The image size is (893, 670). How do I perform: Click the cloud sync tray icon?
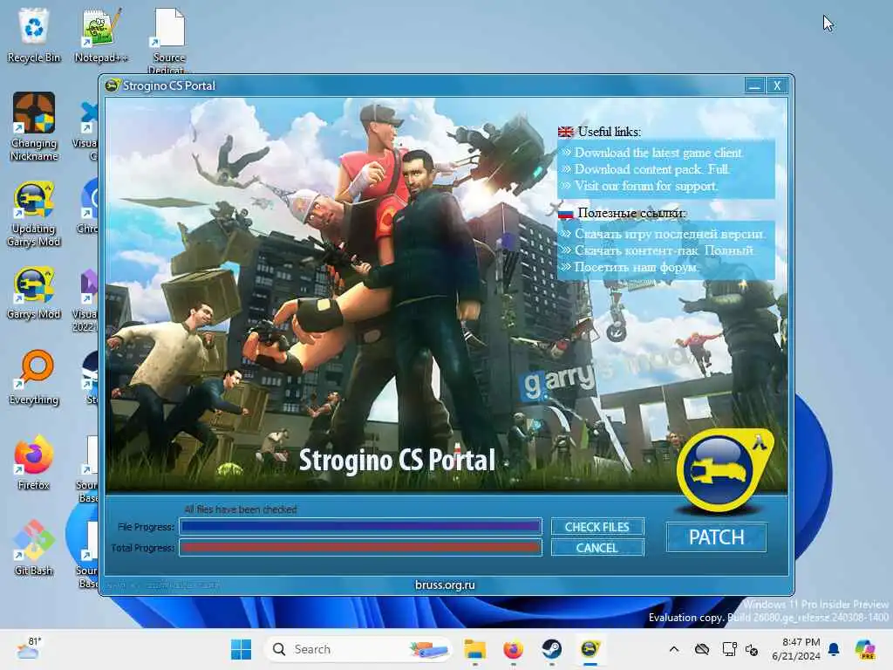coord(702,649)
